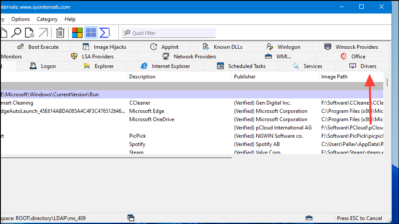This screenshot has height=224, width=399.
Task: Click the Press ESC to Cancel status text
Action: pyautogui.click(x=359, y=218)
